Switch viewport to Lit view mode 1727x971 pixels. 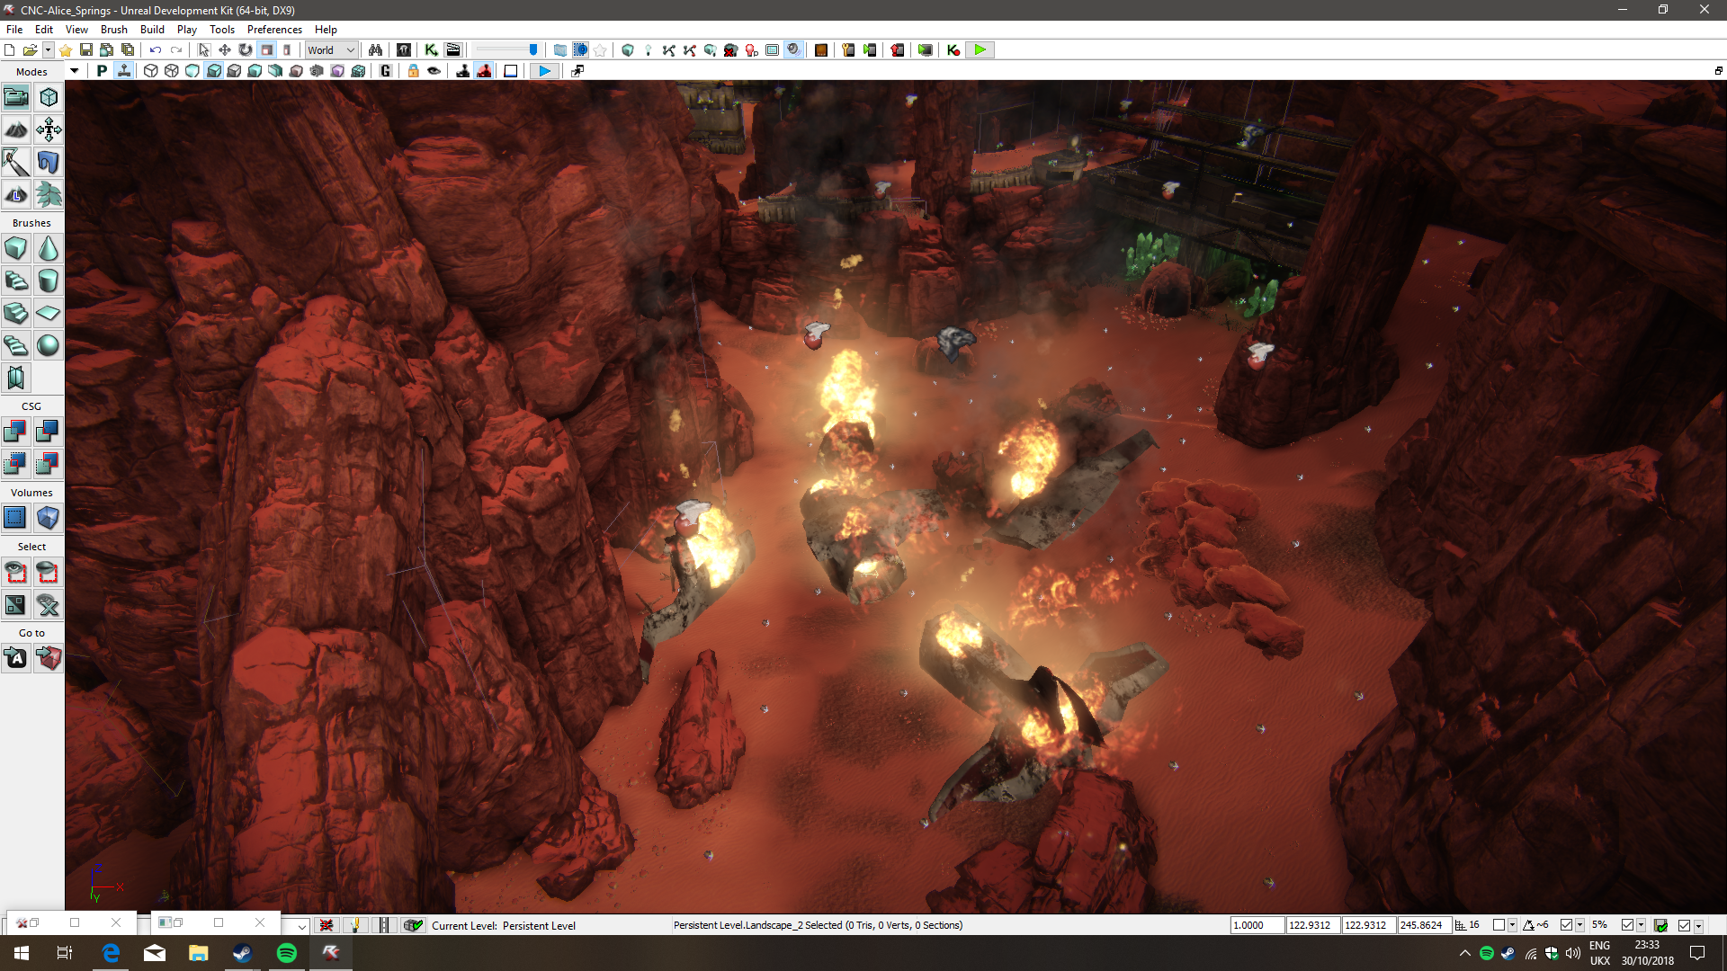[213, 71]
